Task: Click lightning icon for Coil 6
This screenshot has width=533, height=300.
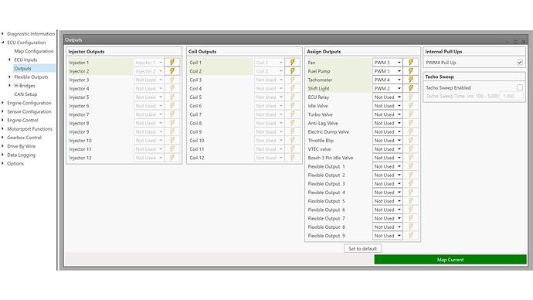Action: 292,106
